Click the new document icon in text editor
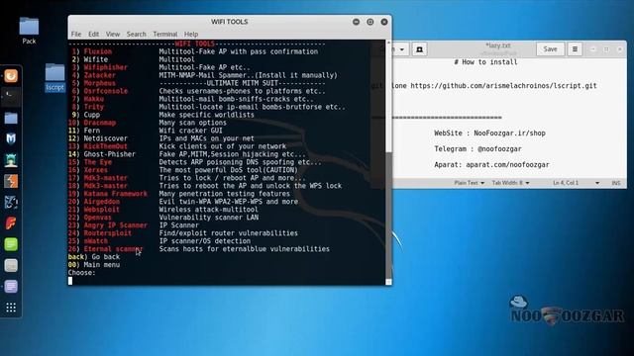Image resolution: width=634 pixels, height=356 pixels. pyautogui.click(x=419, y=49)
